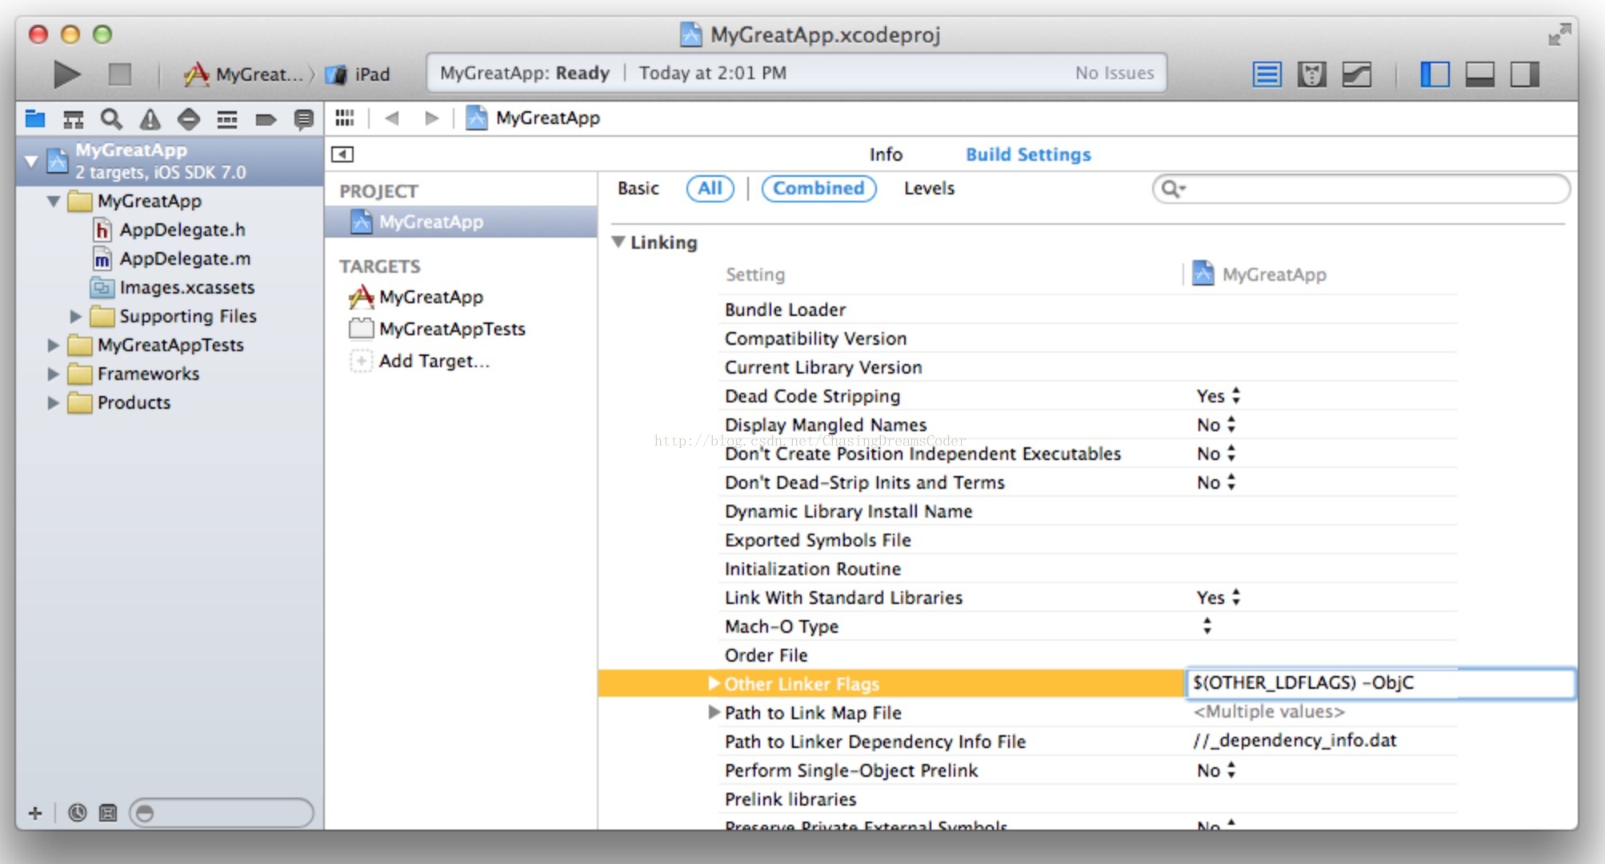Toggle the Navigator pane visibility

1435,74
